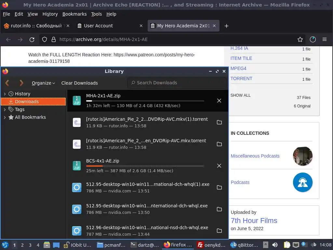Switch to workspace 3

pos(30,245)
